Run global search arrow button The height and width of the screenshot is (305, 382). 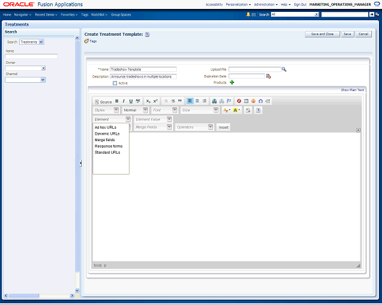pos(371,14)
